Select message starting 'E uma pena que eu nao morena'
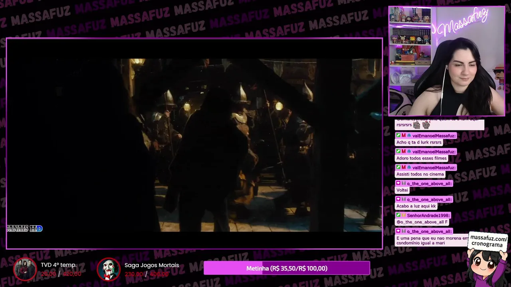Screen dimensions: 511x287 click(x=432, y=240)
